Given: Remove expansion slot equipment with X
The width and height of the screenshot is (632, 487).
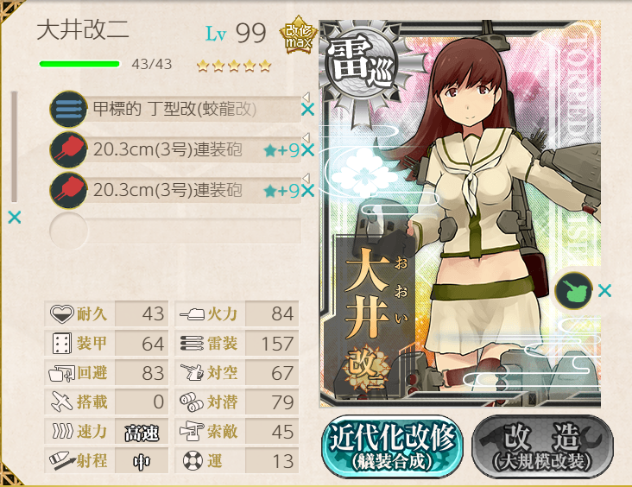Looking at the screenshot, I should pos(604,290).
